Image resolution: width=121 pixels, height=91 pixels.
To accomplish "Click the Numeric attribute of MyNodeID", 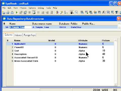I will pos(83,44).
